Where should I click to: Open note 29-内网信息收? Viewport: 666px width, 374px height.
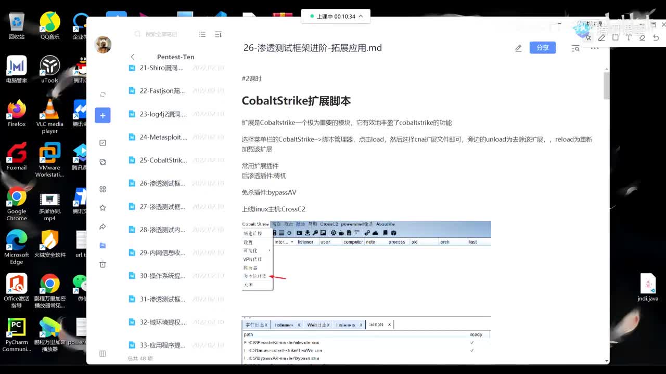click(x=175, y=252)
